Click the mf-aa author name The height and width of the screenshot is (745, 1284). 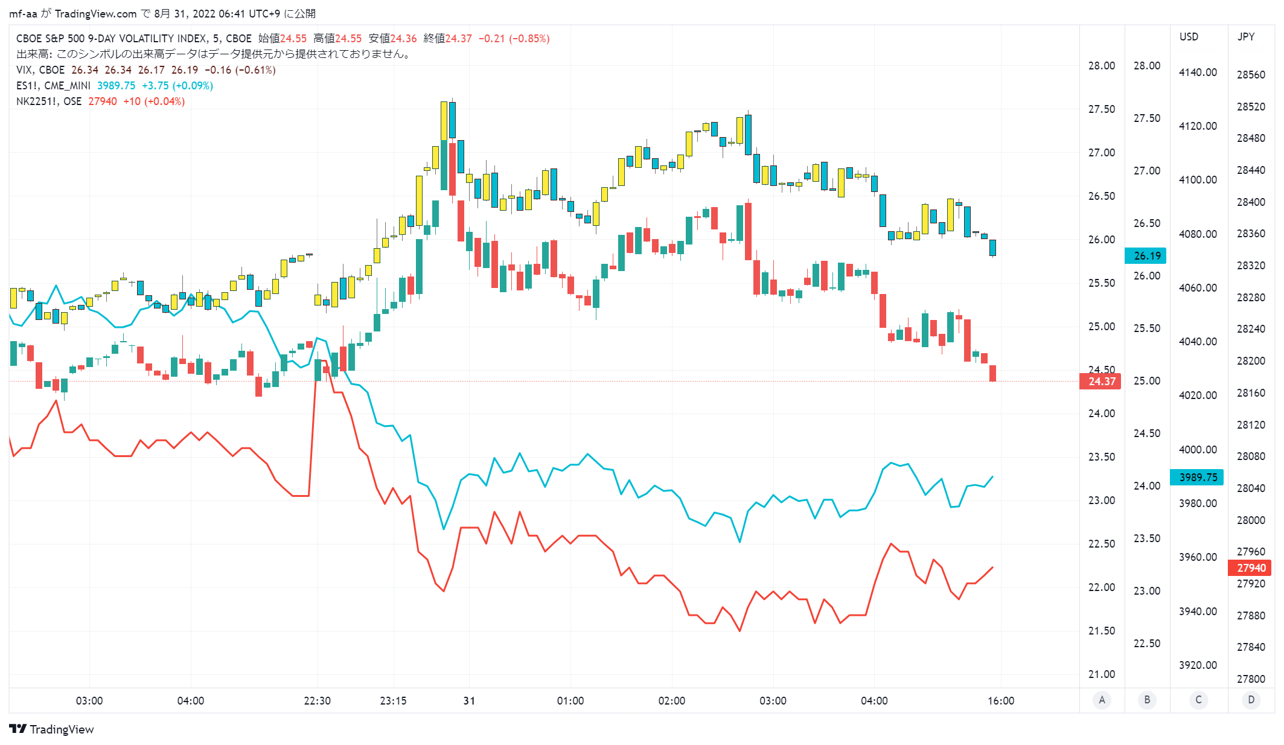tap(23, 13)
